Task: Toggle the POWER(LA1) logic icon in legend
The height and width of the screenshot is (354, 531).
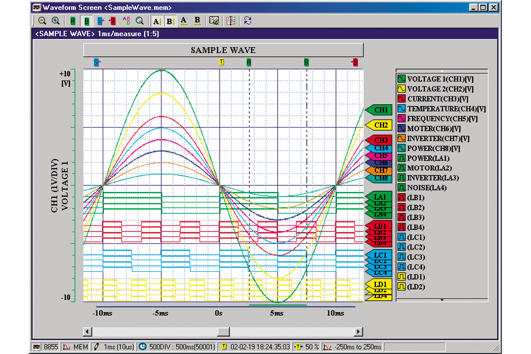Action: (x=401, y=158)
